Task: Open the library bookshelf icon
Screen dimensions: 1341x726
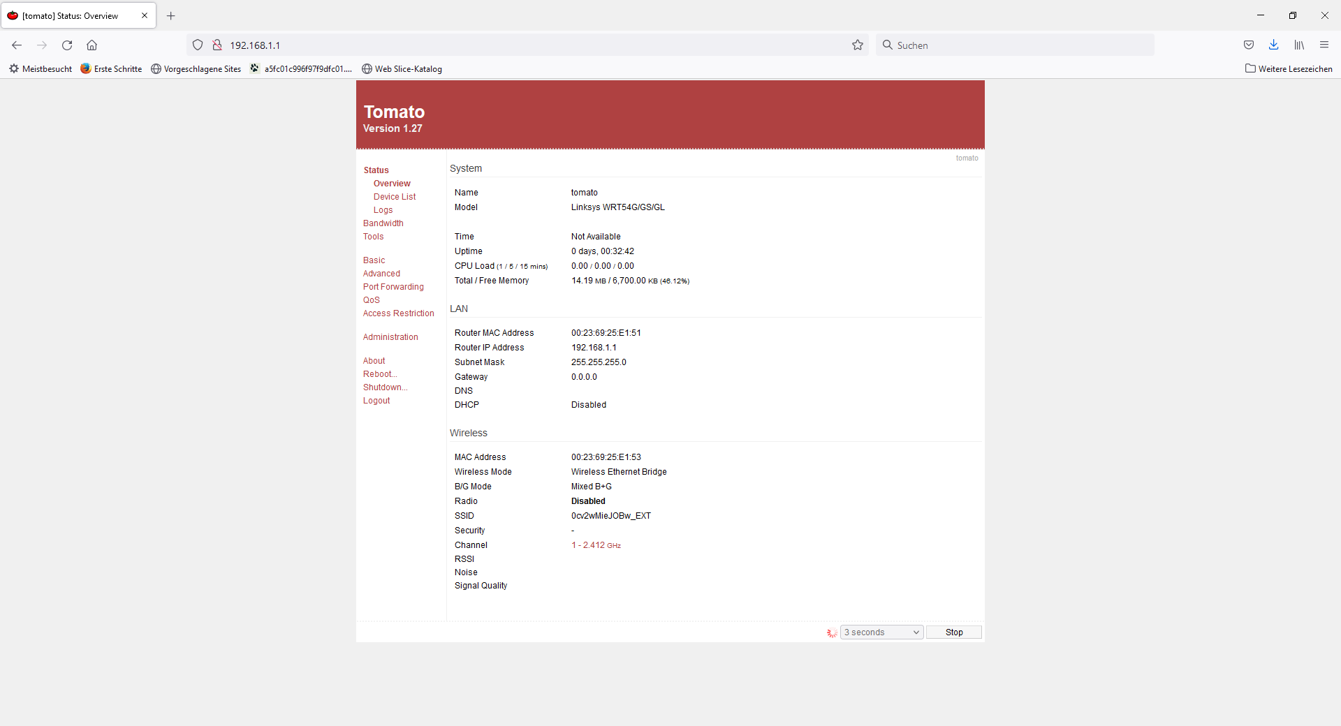Action: click(1299, 45)
